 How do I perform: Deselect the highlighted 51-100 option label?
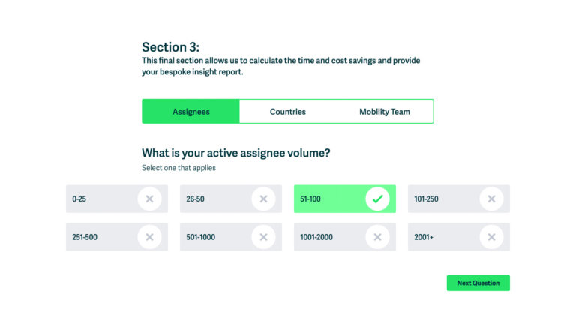pyautogui.click(x=310, y=199)
